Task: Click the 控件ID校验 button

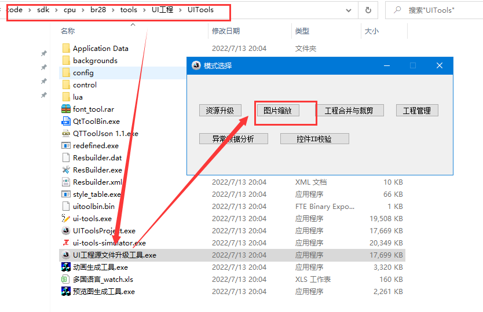Action: tap(314, 139)
